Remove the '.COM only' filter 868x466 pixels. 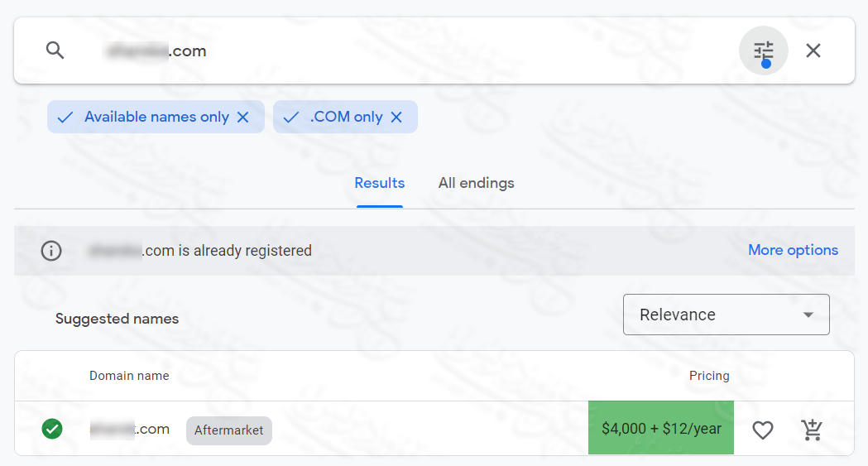[396, 118]
